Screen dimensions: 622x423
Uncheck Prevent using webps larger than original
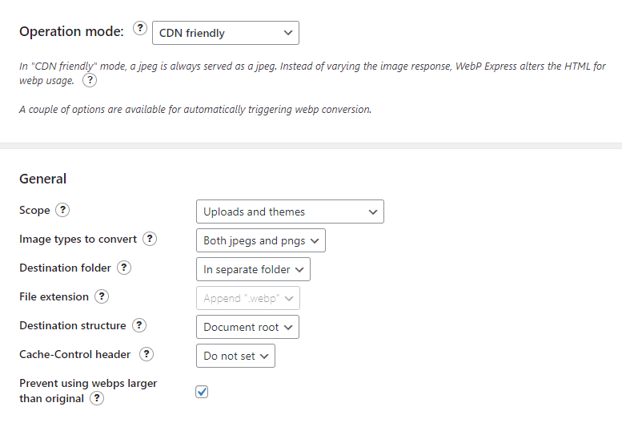(x=202, y=392)
